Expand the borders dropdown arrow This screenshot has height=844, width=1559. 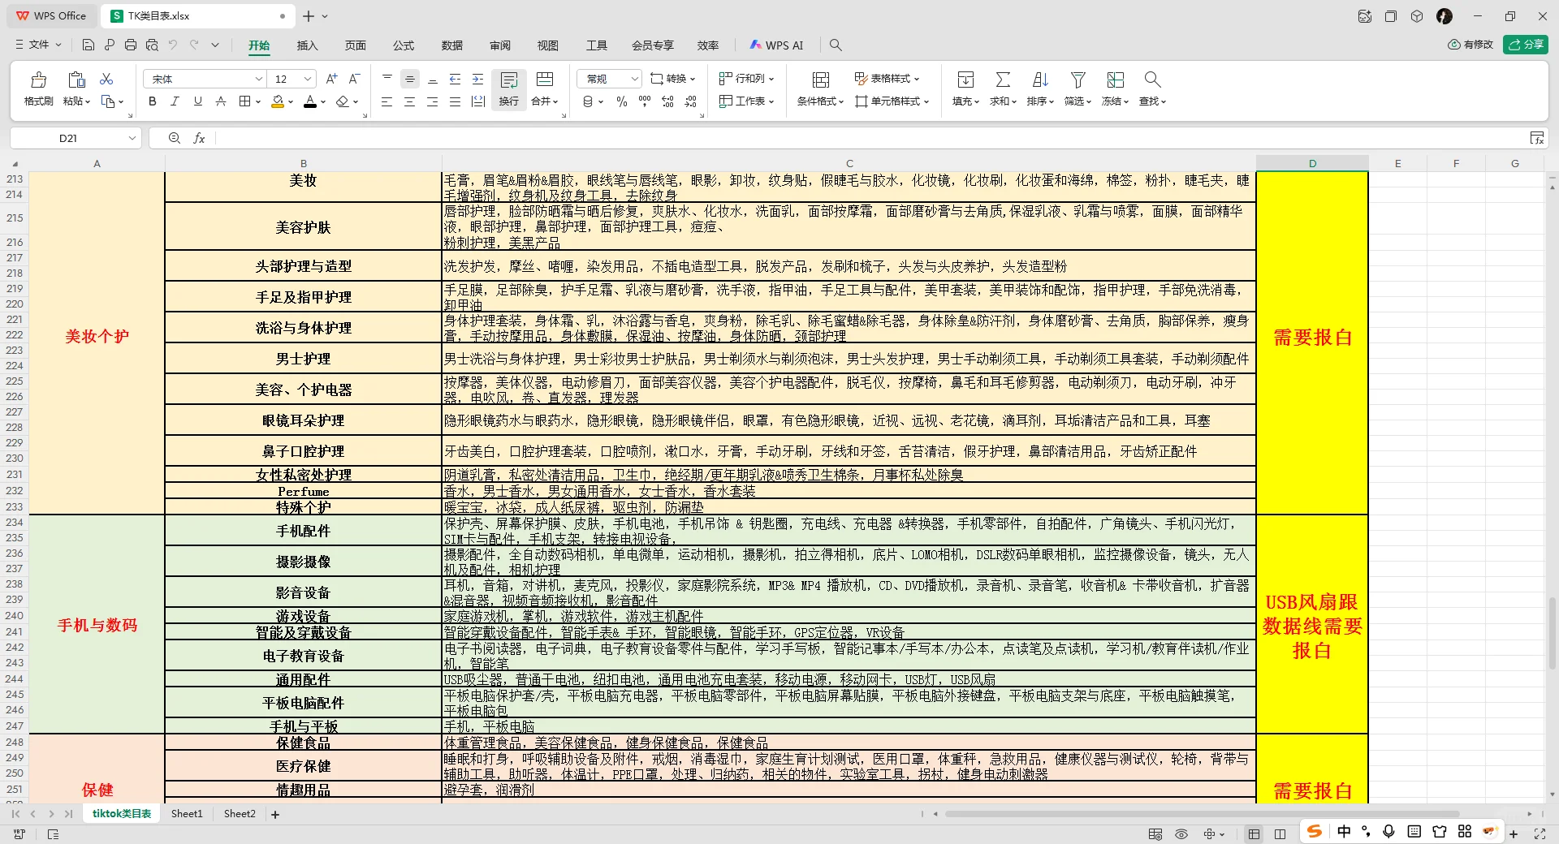pos(258,101)
